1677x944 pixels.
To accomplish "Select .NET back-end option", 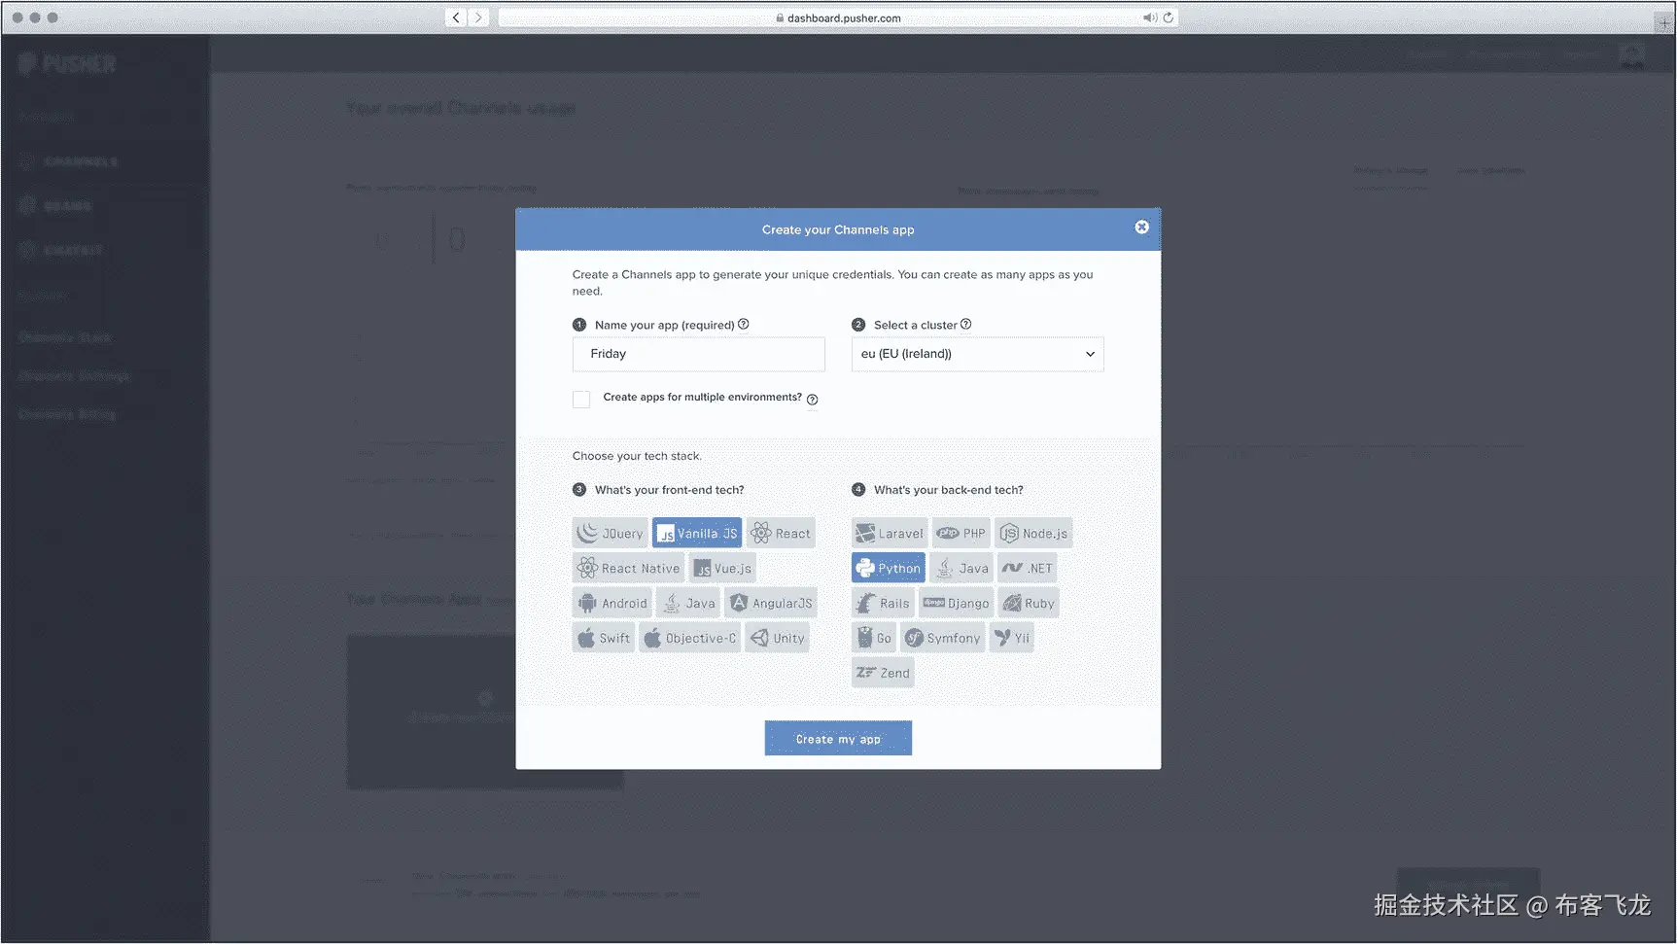I will [x=1028, y=568].
